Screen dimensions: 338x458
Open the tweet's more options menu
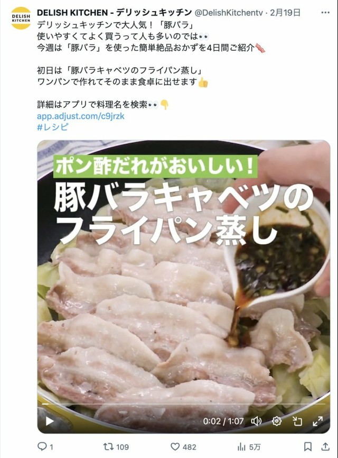[325, 13]
